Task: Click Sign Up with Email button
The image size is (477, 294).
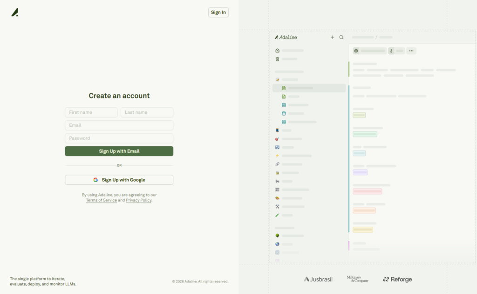Action: click(119, 151)
